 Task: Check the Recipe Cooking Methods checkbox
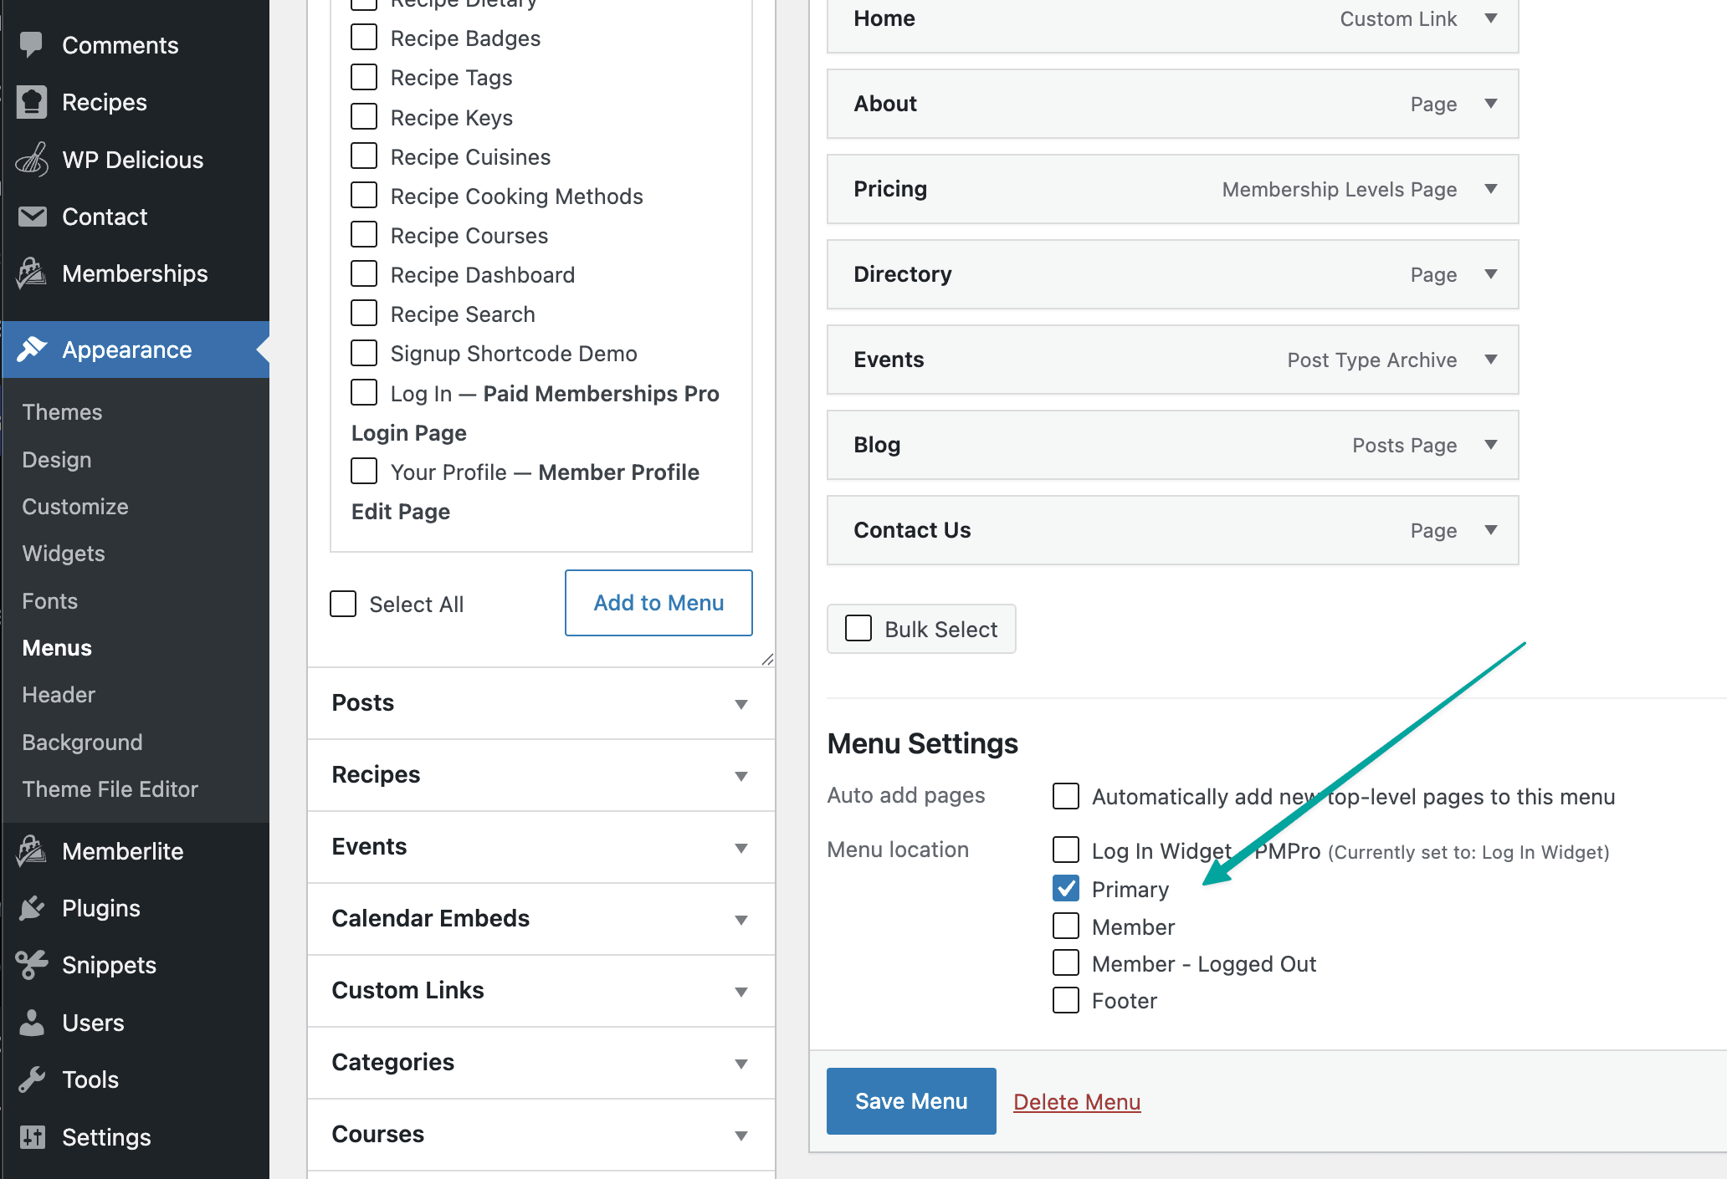(x=364, y=195)
